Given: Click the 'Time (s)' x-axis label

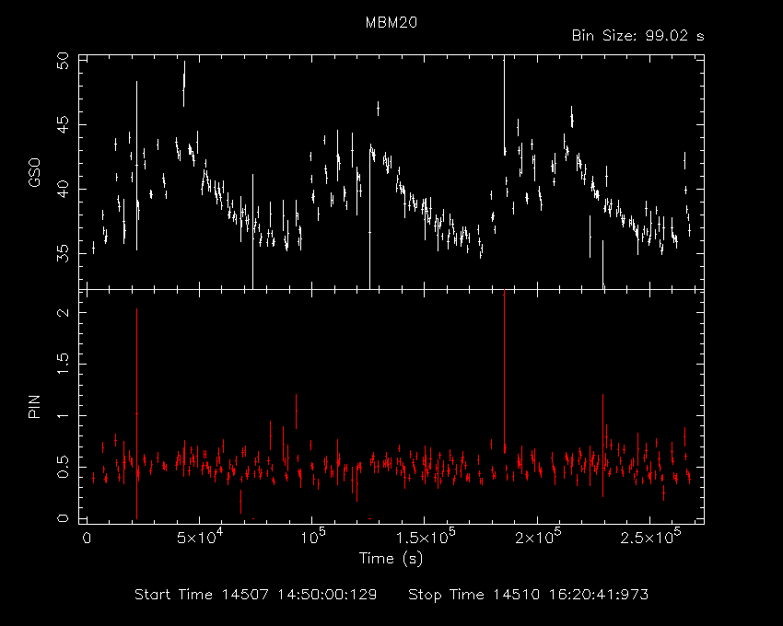Looking at the screenshot, I should (391, 558).
